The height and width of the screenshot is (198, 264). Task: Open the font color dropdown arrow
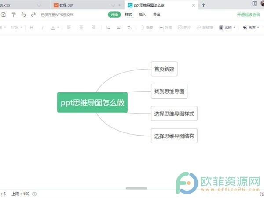pos(58,27)
